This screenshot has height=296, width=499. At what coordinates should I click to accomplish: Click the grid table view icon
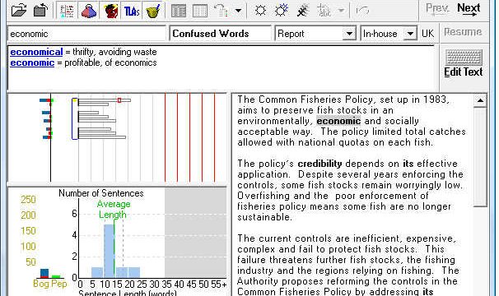200,11
